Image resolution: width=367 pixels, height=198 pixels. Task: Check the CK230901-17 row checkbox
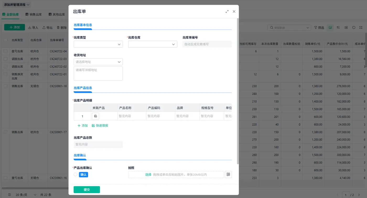[x=6, y=132]
